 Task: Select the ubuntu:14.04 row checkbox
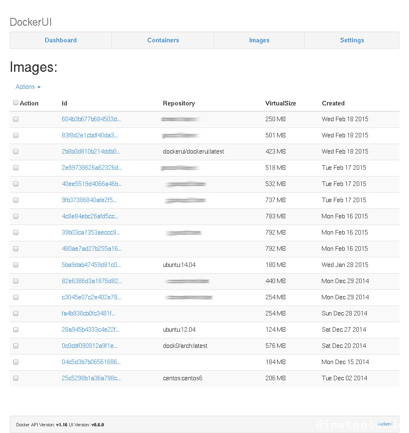click(x=16, y=265)
